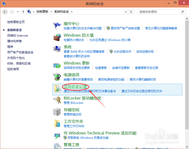189x149 pixels.
Task: Open 文件历史记录 heading link
Action: [x=75, y=87]
